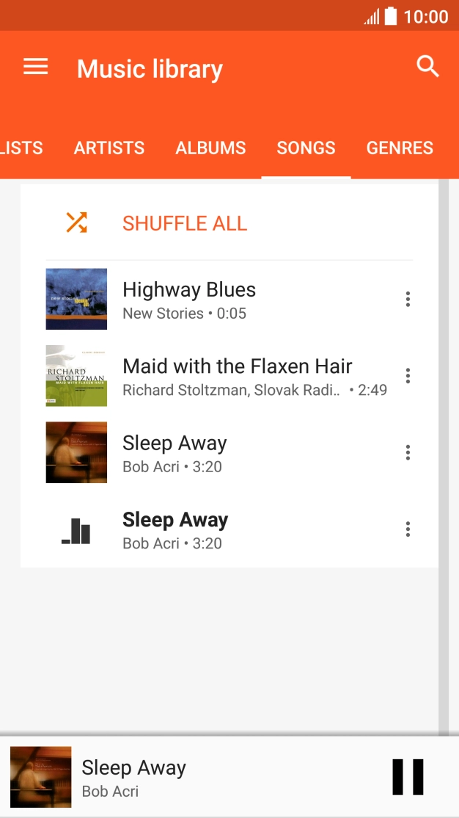Open overflow menu for the playing Sleep Away
The height and width of the screenshot is (818, 459).
click(408, 529)
